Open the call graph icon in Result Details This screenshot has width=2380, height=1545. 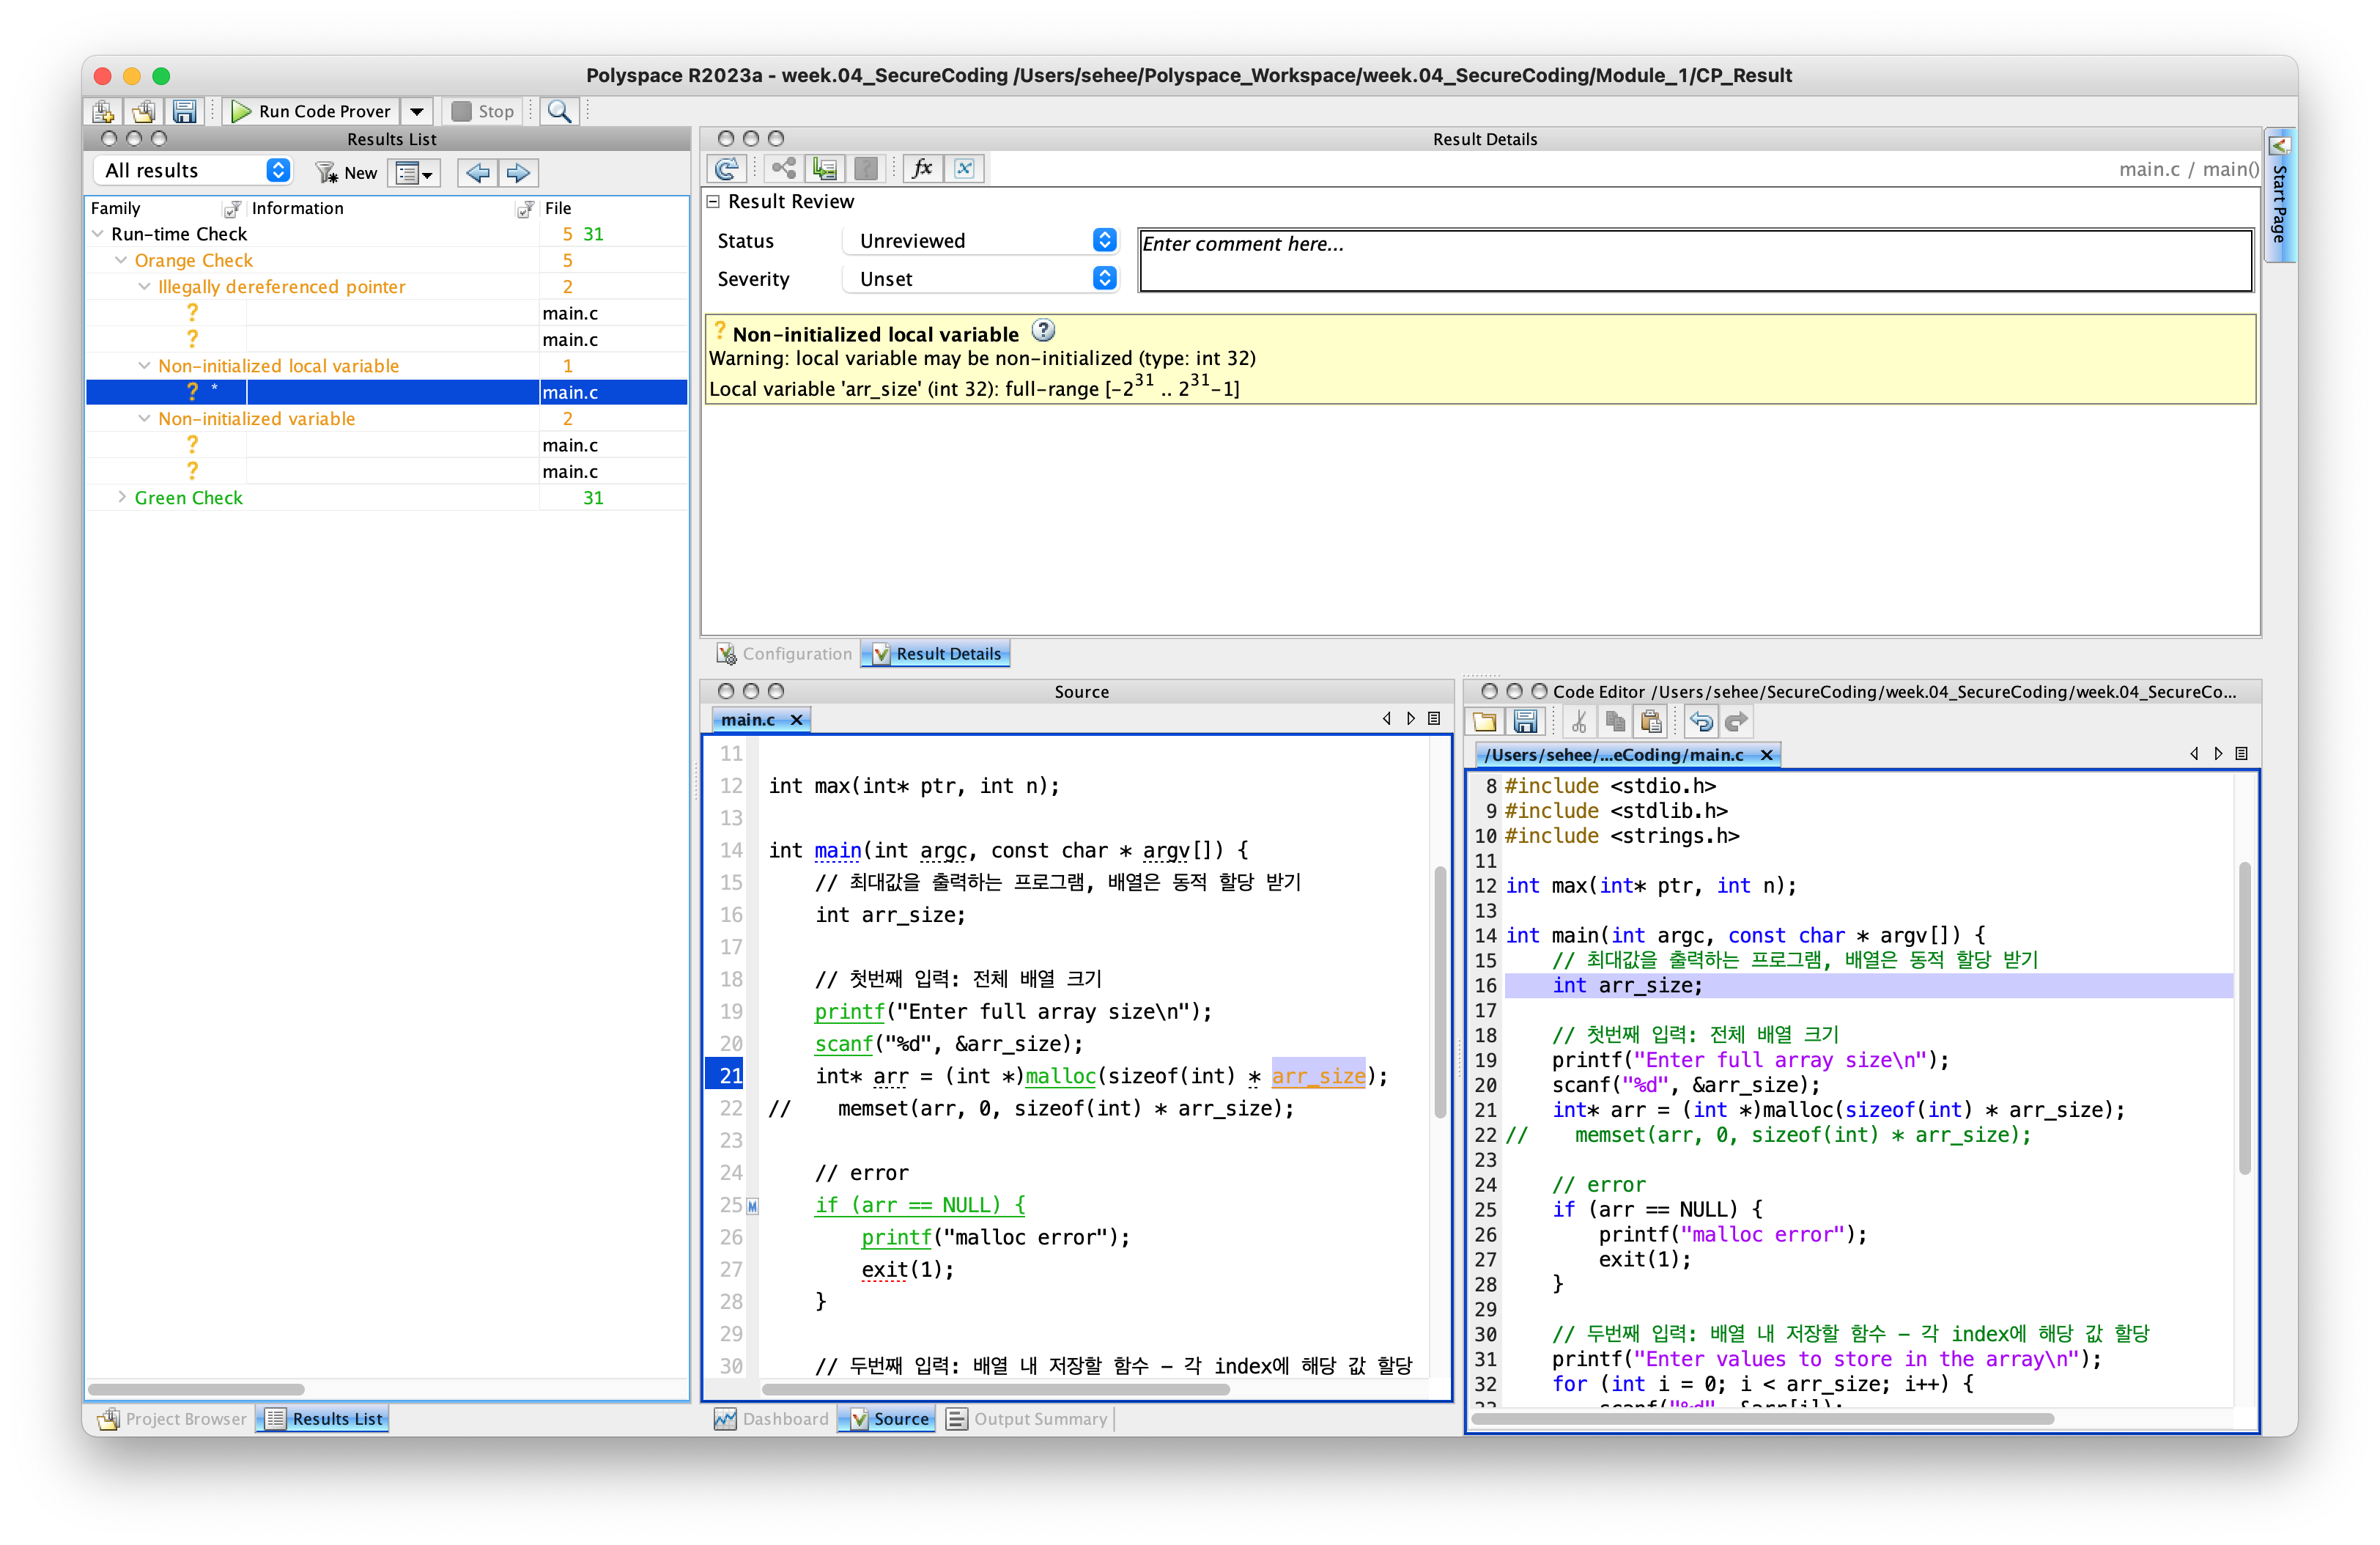784,168
